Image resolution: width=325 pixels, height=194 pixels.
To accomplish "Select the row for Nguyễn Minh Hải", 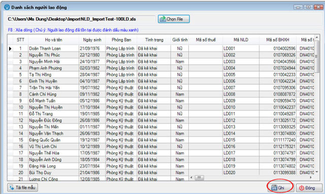I will tap(161, 61).
